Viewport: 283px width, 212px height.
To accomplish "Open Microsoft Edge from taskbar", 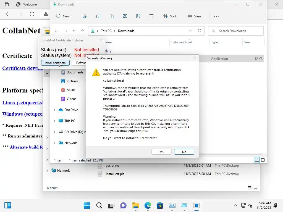I will click(x=148, y=205).
